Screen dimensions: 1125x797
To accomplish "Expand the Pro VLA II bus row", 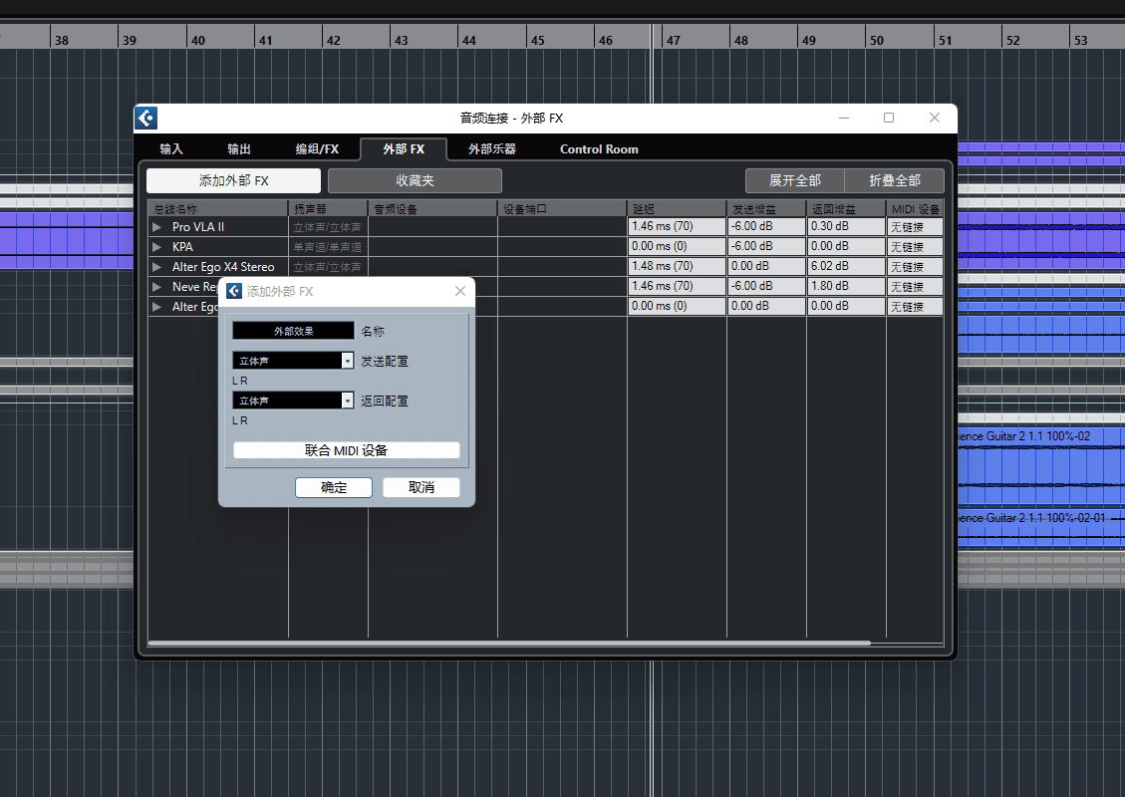I will [x=156, y=227].
